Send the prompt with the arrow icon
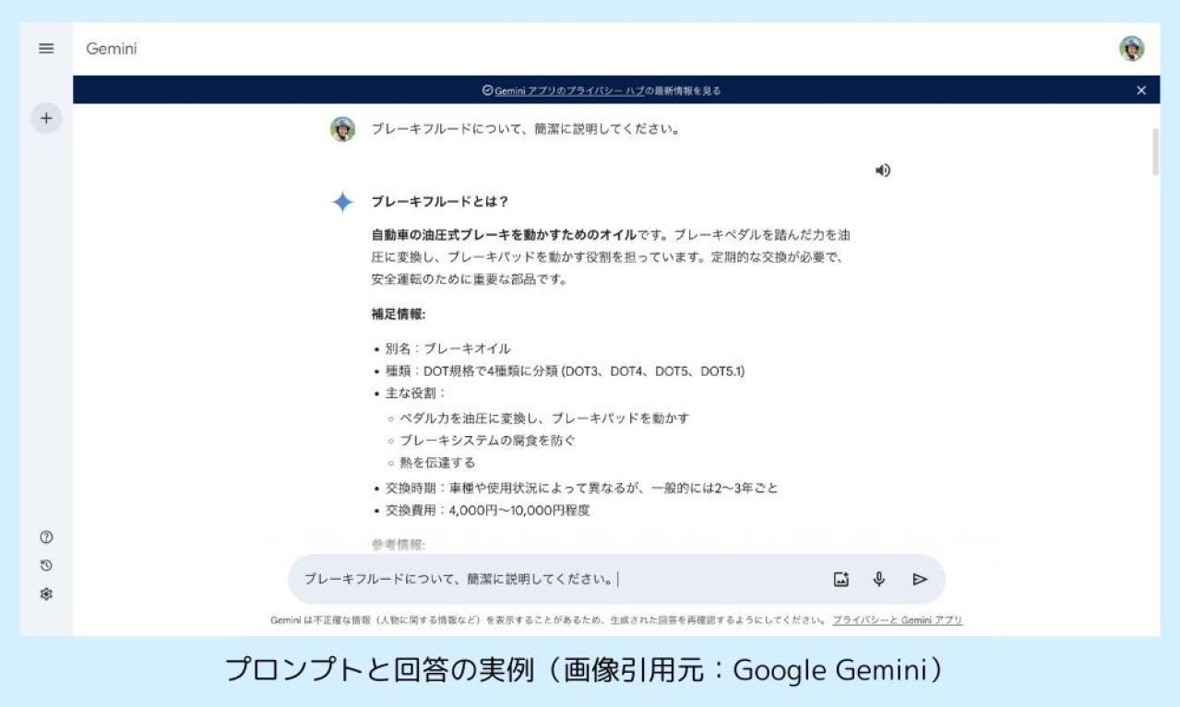This screenshot has height=707, width=1180. [x=919, y=579]
